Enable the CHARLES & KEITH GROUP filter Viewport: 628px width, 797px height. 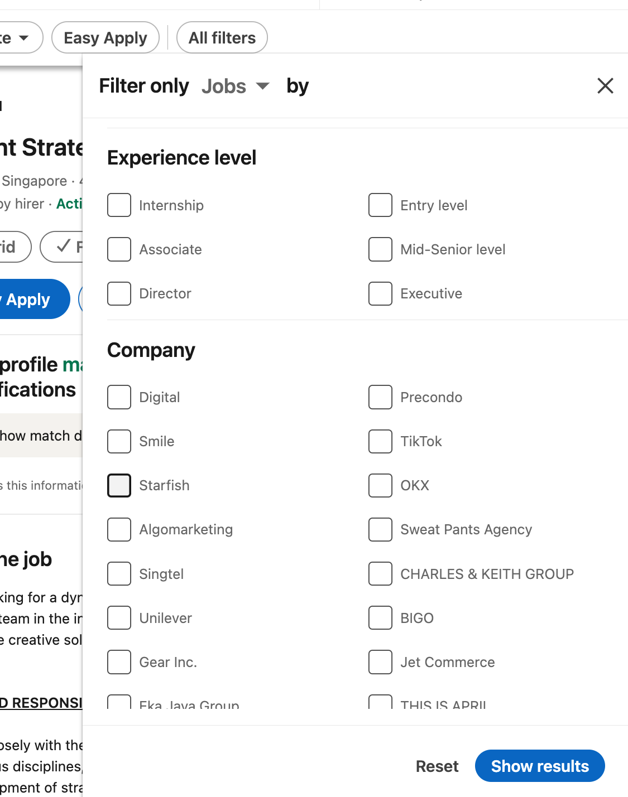coord(380,574)
